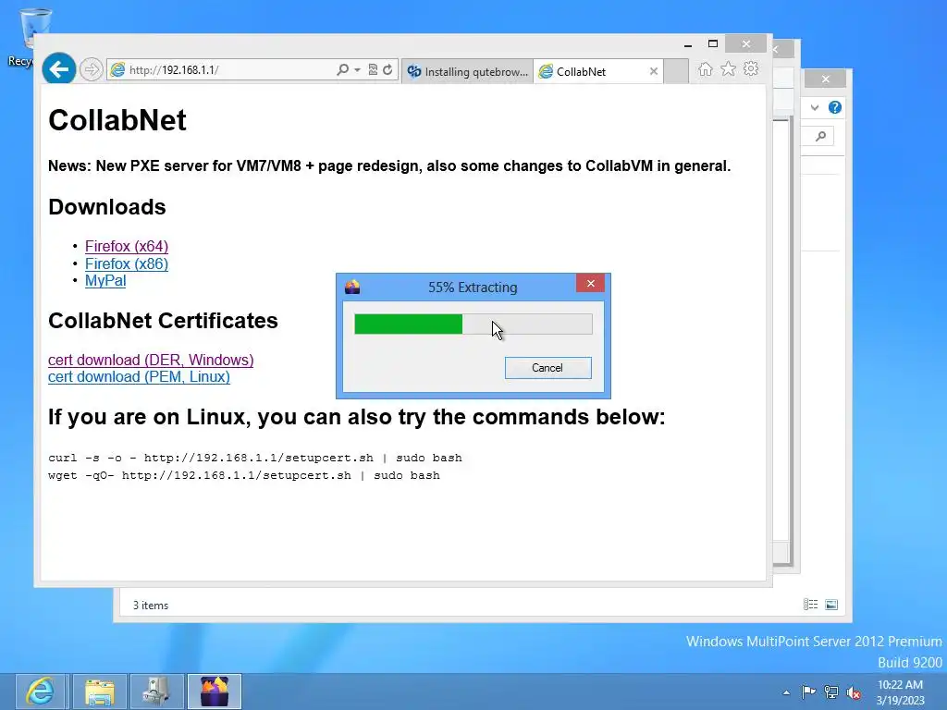
Task: Switch Explorer to large icons view
Action: click(x=831, y=605)
